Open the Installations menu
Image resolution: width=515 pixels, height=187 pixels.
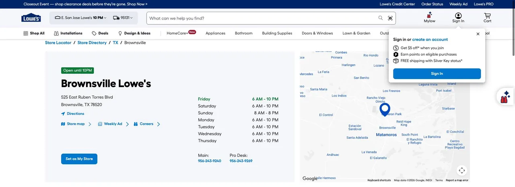68,33
